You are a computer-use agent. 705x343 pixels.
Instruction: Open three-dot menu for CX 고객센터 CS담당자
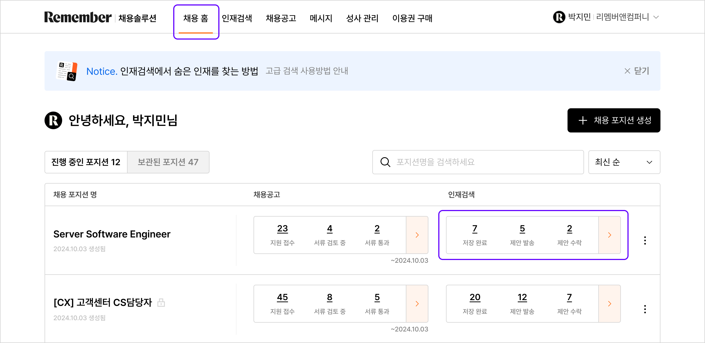645,309
